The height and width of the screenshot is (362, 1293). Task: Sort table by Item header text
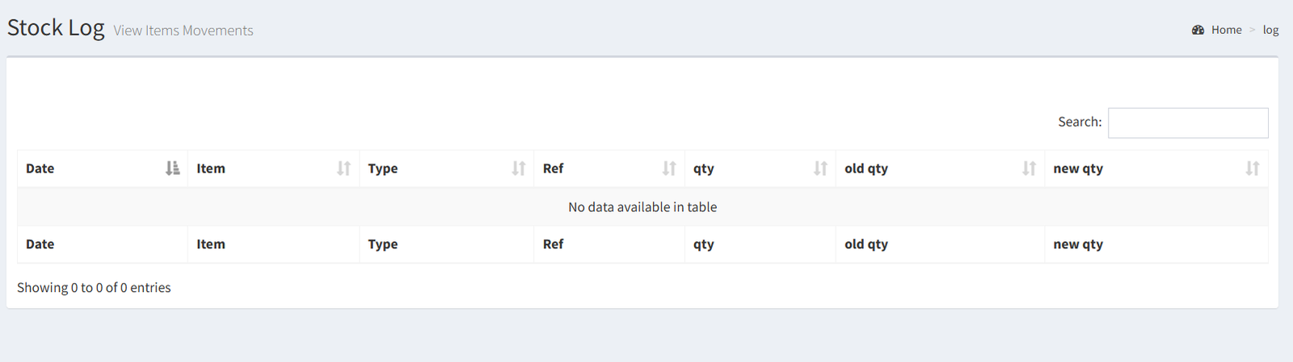coord(211,169)
